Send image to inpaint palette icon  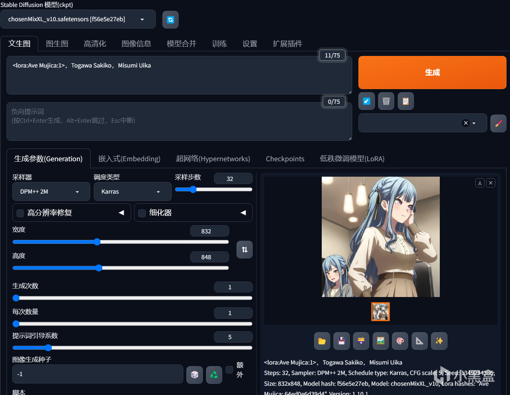coord(400,341)
